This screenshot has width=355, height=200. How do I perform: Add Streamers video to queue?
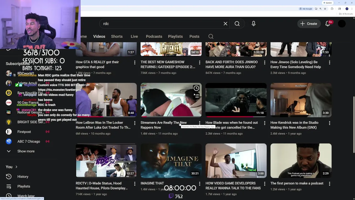point(196,96)
